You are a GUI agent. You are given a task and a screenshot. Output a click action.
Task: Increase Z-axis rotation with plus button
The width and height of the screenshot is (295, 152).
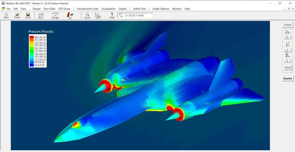(x=286, y=61)
